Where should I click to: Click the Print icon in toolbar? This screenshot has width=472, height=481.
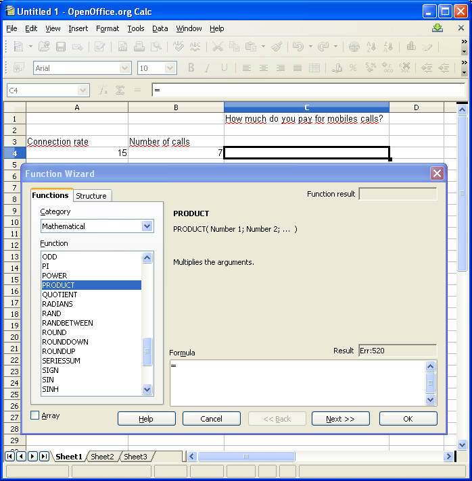coord(139,47)
